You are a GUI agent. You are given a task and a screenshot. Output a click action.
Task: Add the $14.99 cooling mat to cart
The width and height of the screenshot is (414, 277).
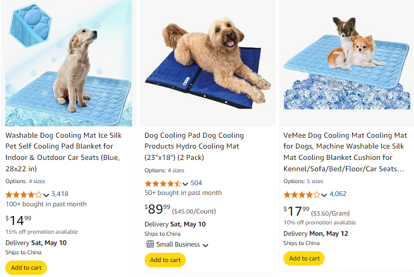tap(26, 268)
